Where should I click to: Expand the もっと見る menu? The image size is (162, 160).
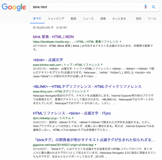(x=119, y=19)
